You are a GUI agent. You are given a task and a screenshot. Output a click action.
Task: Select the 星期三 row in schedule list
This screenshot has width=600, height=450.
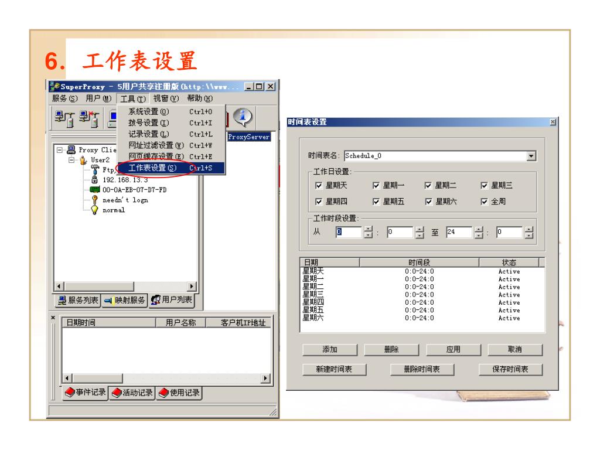point(422,295)
